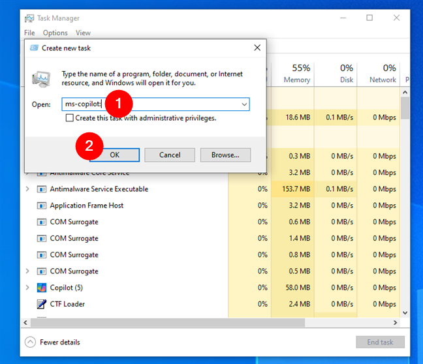Select the Antimalware Service Executable process name

tap(99, 189)
